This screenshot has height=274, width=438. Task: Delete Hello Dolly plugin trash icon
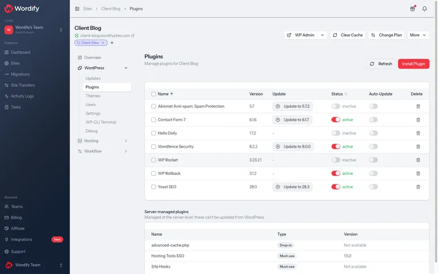pos(418,133)
